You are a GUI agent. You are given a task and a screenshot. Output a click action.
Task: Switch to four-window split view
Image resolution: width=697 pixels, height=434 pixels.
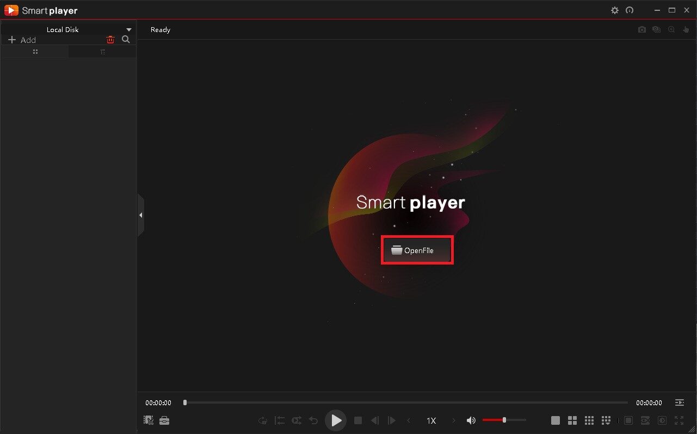click(572, 420)
